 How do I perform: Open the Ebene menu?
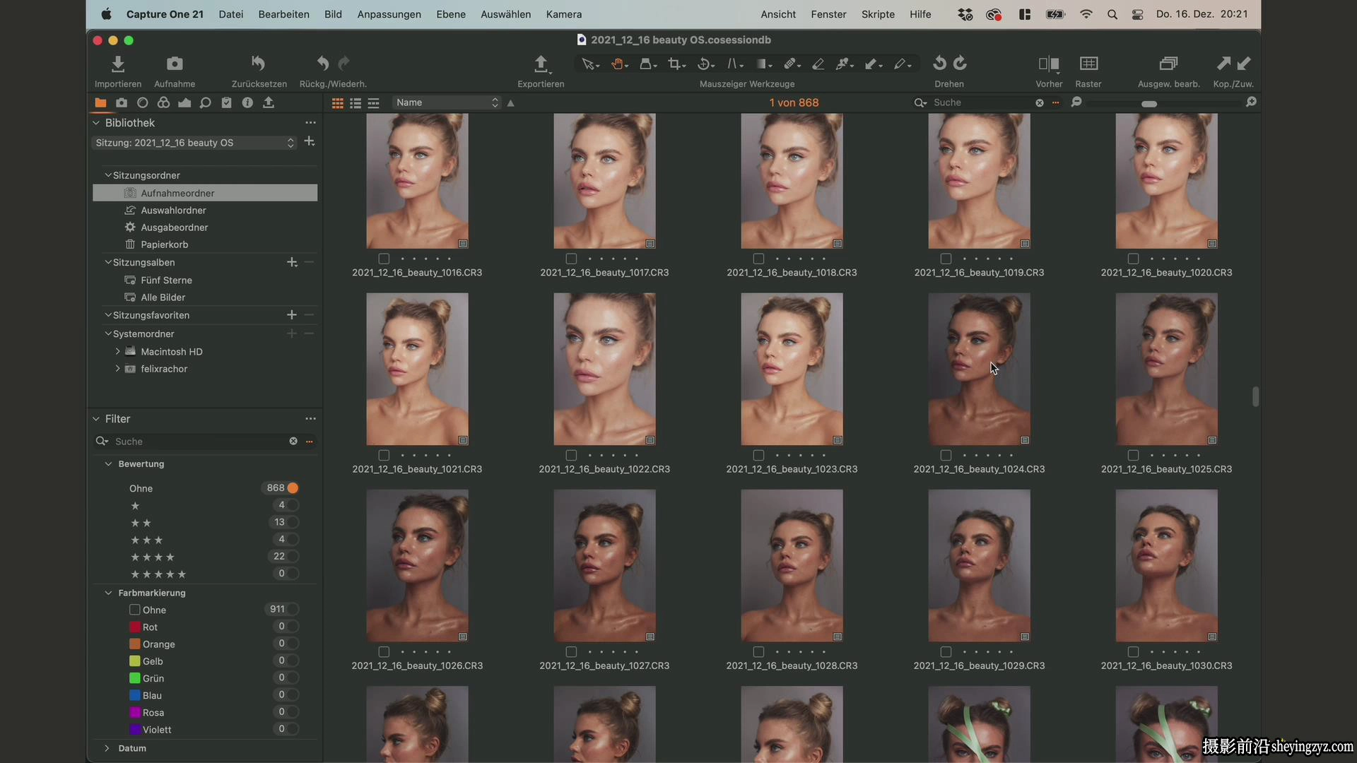(x=451, y=14)
